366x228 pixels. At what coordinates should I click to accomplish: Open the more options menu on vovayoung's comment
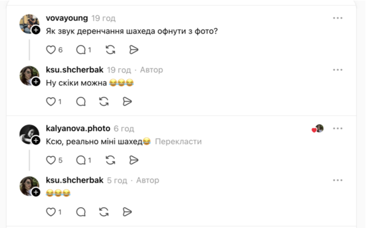click(337, 18)
